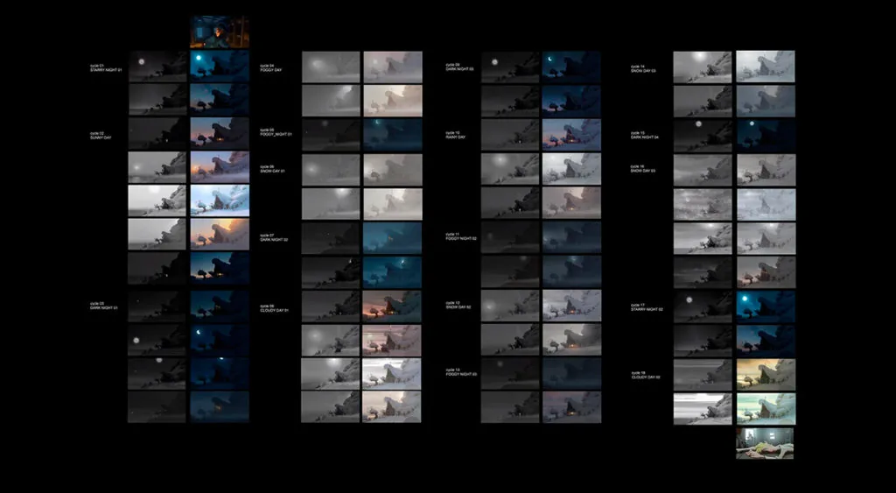The image size is (896, 493).
Task: Click the 'cycle 03 DARK NIGHT 01' label
Action: 104,306
